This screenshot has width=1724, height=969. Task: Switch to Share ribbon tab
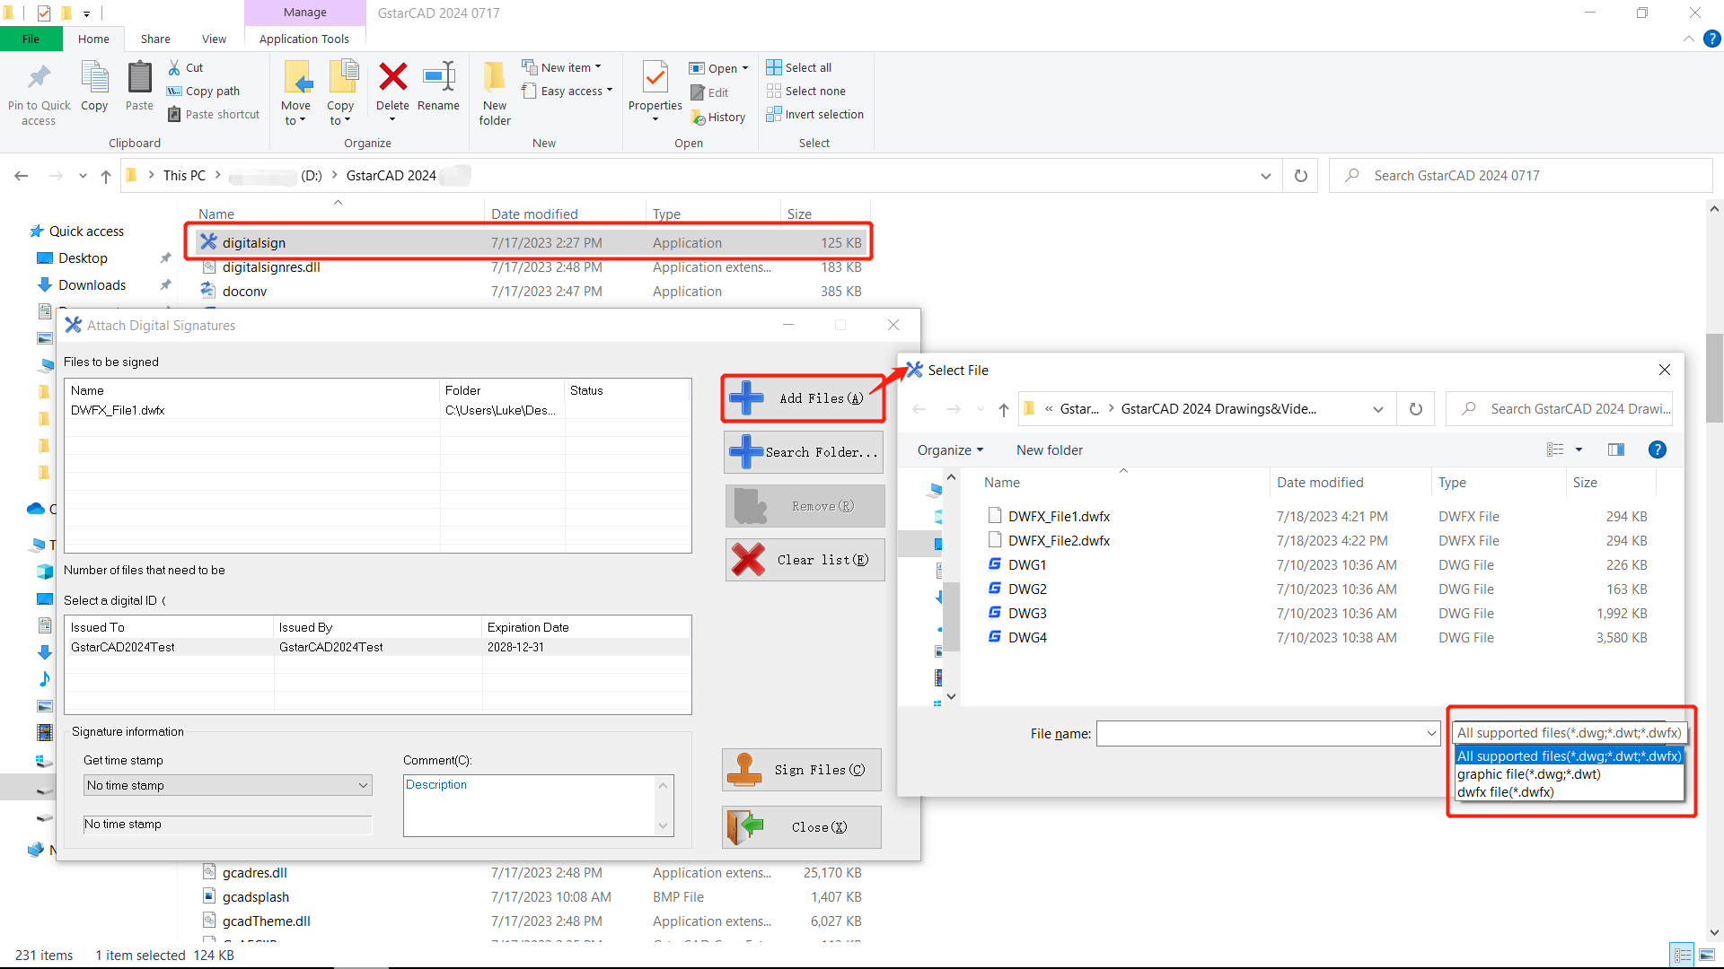(155, 39)
